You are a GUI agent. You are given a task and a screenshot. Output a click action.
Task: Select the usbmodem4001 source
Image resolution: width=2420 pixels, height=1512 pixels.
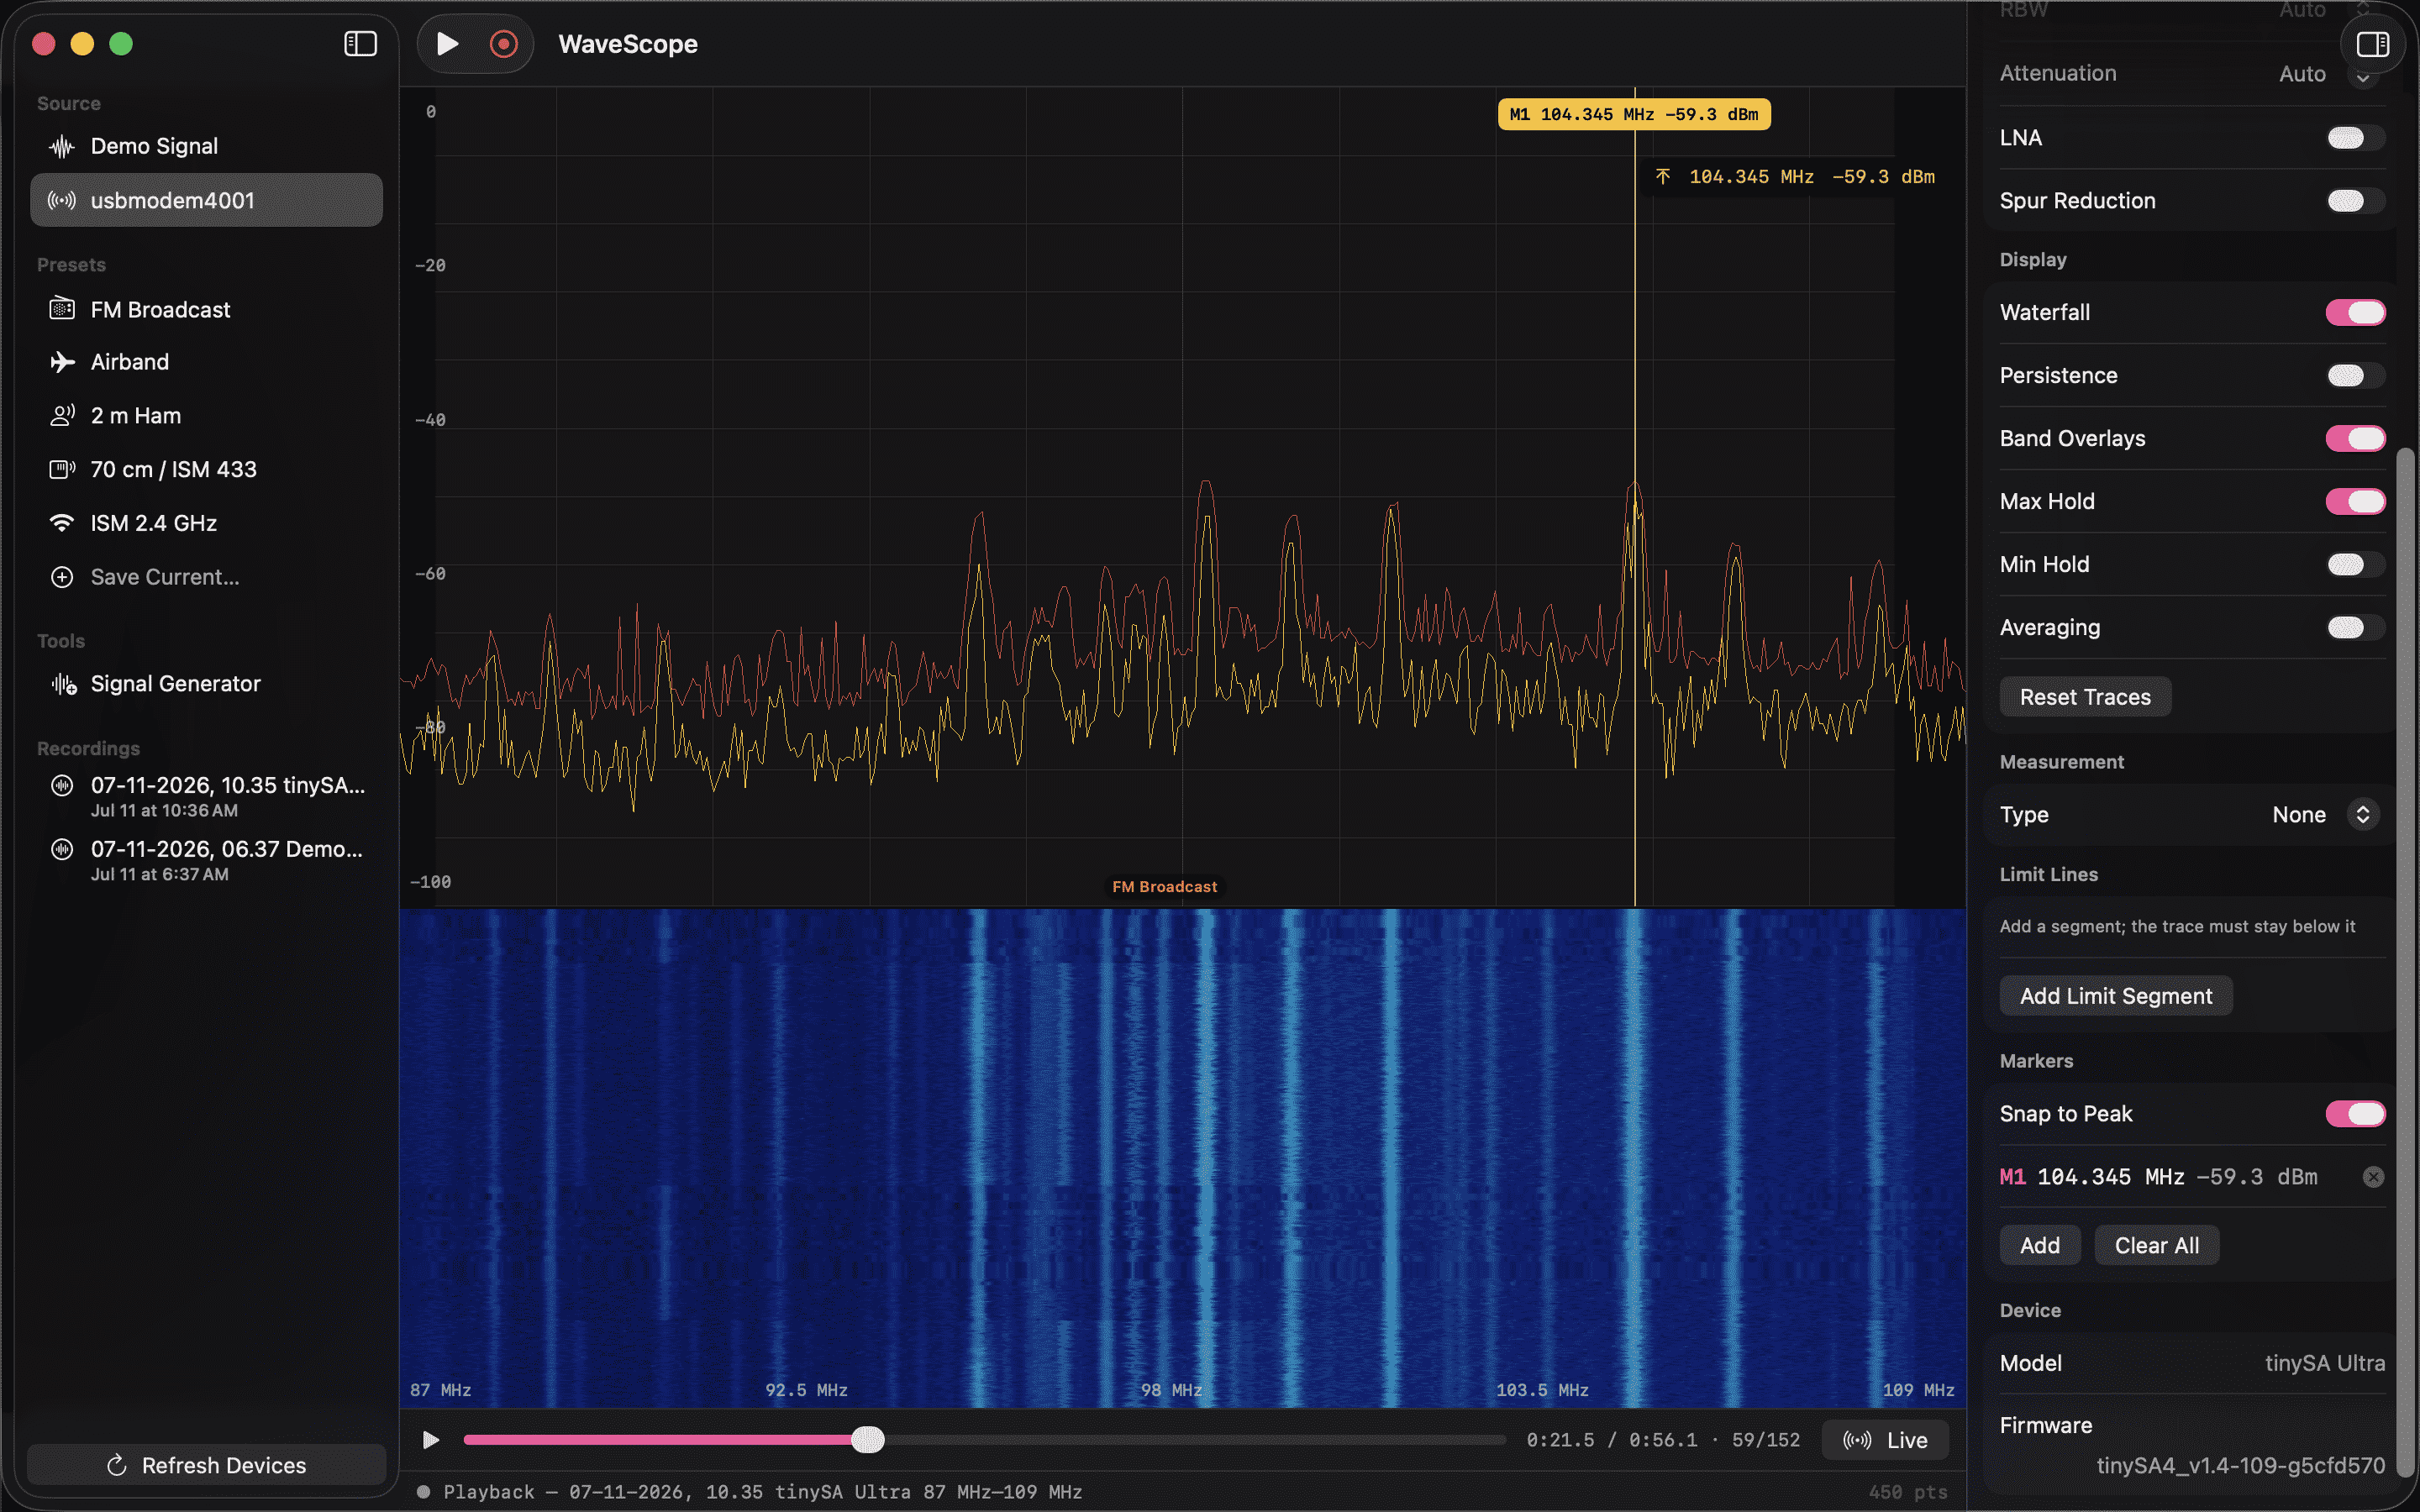click(206, 200)
